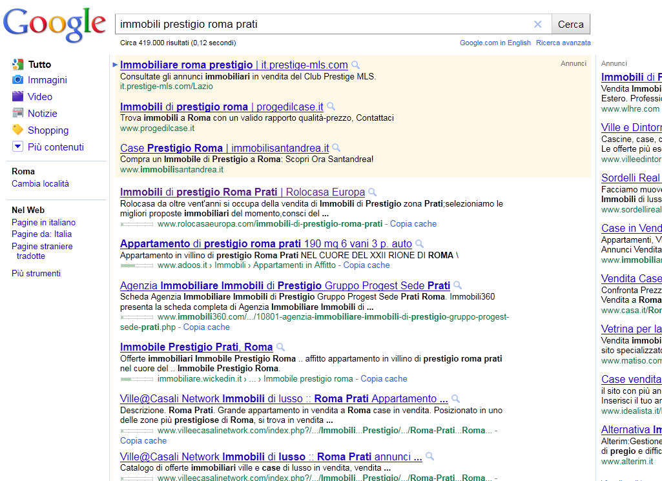Click Immobili breadcrumb in adoos.it result
Viewport: 662px width, 481px height.
coord(230,265)
